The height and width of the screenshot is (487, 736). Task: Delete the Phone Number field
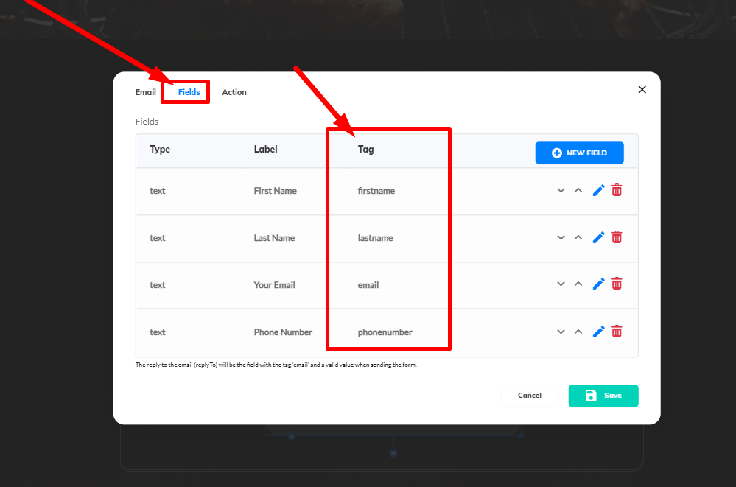tap(617, 332)
